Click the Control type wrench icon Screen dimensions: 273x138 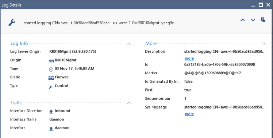pyautogui.click(x=51, y=87)
